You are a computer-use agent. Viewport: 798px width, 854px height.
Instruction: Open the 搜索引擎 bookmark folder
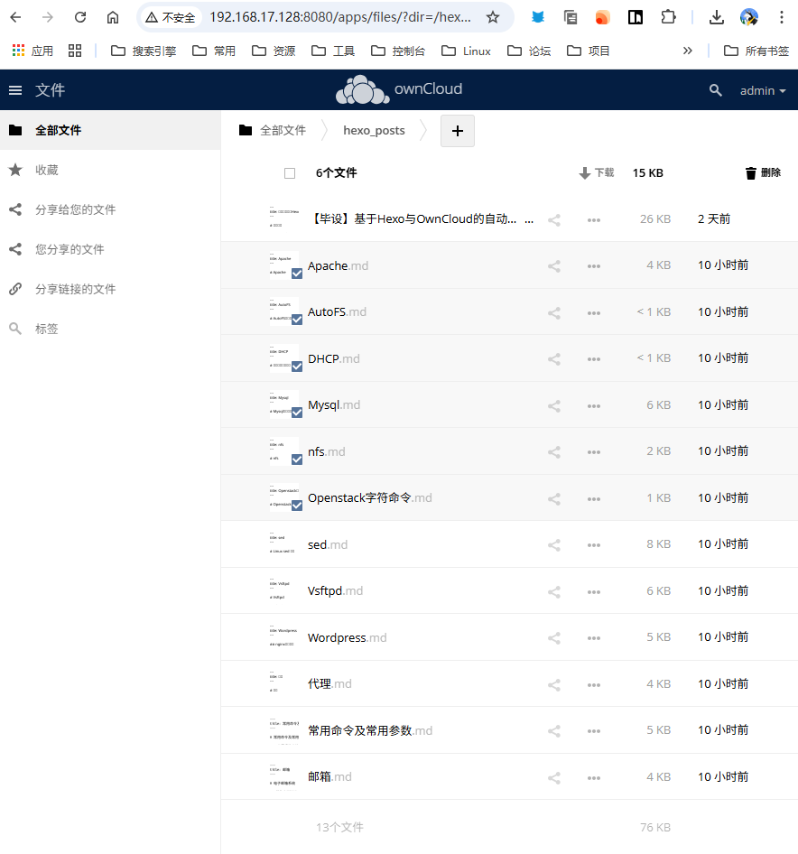(x=144, y=51)
